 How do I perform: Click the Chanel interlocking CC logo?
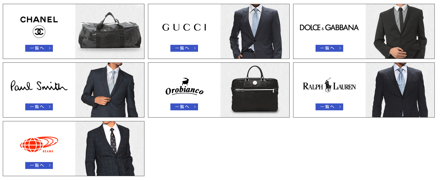(x=39, y=32)
